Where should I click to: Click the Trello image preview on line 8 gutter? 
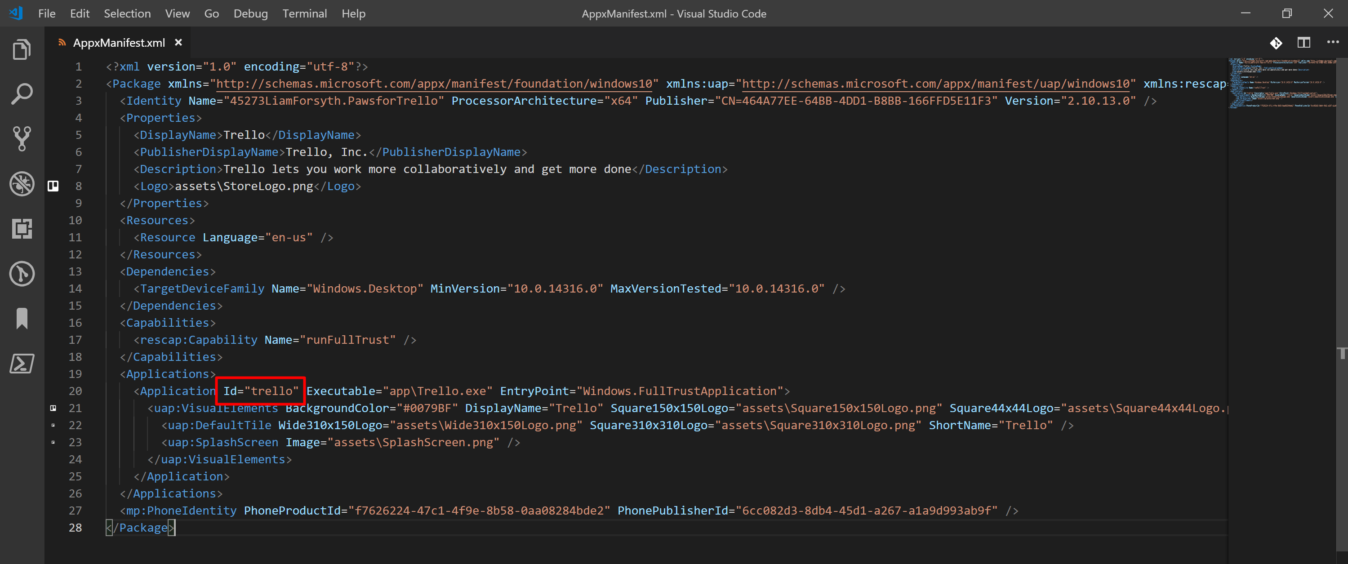[53, 186]
